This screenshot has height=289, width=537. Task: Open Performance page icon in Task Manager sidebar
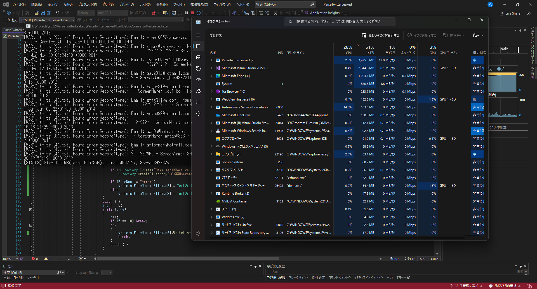click(x=198, y=57)
